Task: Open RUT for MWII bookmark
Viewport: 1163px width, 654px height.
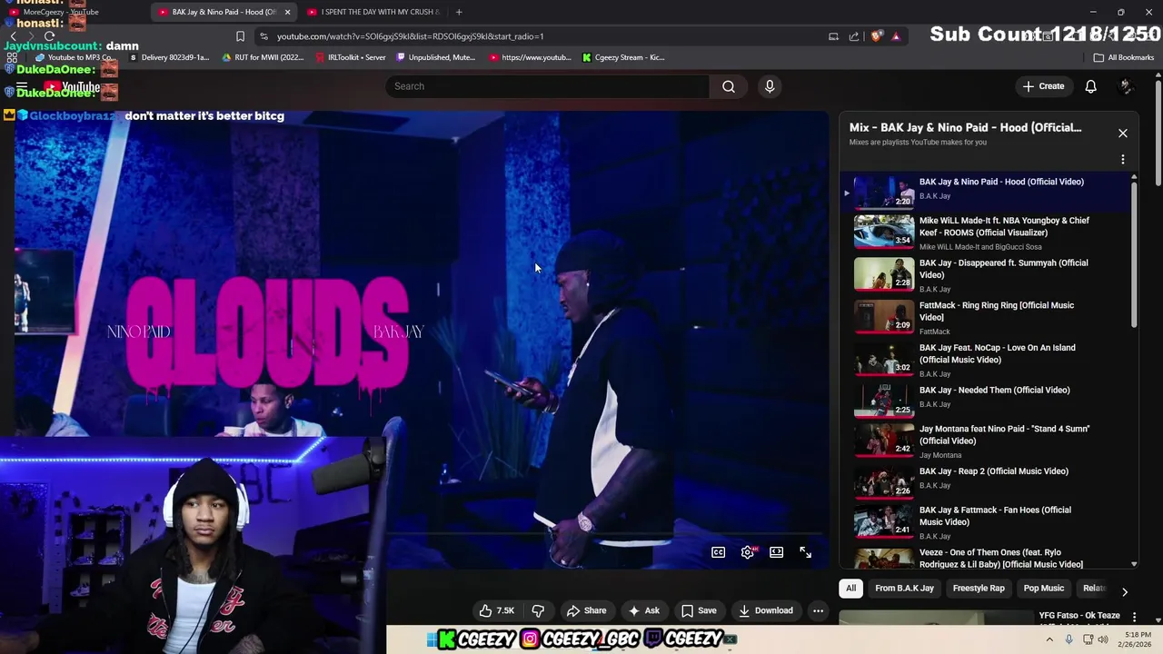Action: click(x=263, y=57)
